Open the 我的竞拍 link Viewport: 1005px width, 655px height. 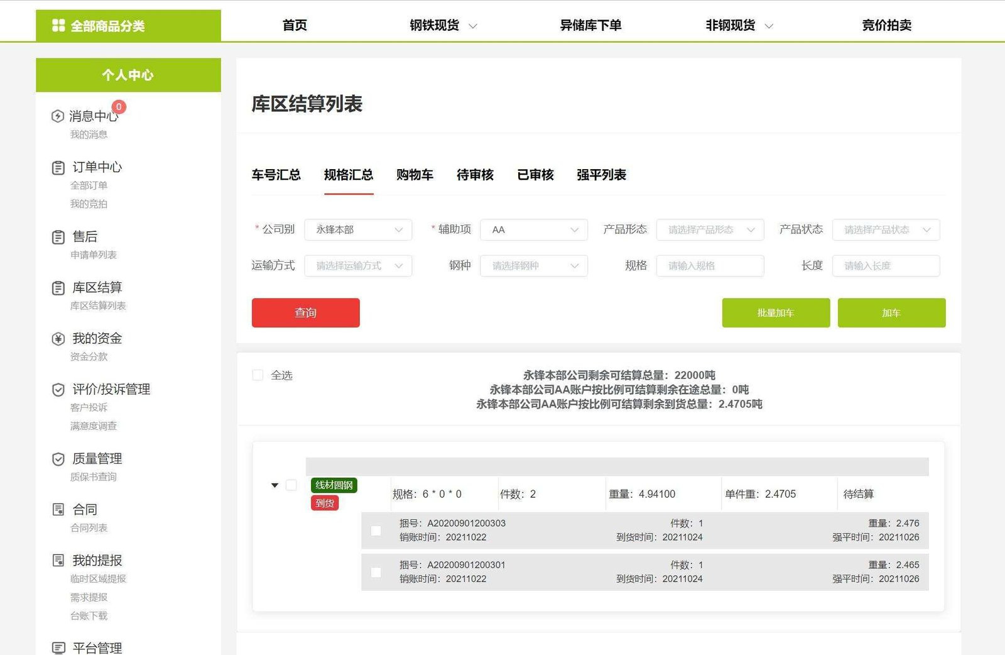(89, 204)
